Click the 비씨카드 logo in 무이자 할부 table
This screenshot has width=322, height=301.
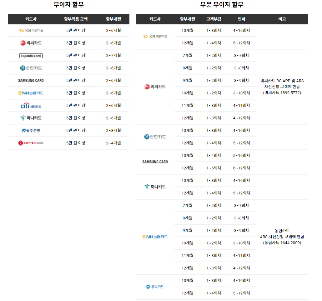click(x=31, y=43)
